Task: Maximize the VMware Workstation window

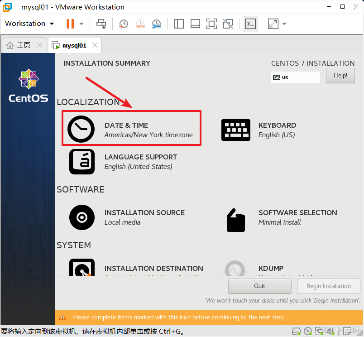Action: (x=342, y=7)
